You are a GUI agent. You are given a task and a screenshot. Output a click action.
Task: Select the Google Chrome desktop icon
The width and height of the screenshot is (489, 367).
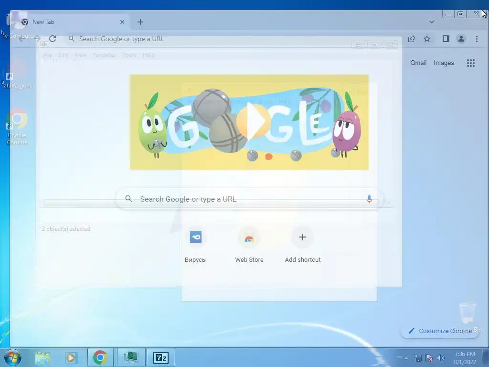point(17,127)
